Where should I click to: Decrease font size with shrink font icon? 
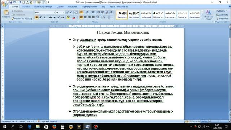coord(71,12)
